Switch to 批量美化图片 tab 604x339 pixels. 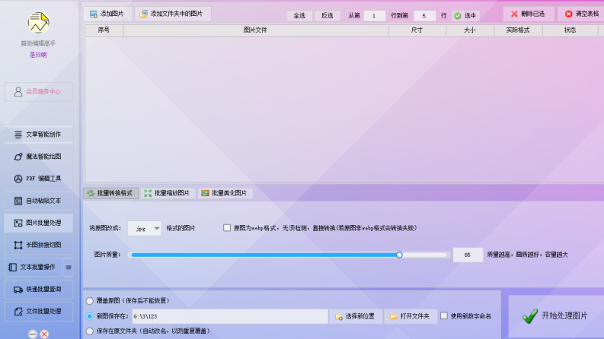tap(225, 193)
